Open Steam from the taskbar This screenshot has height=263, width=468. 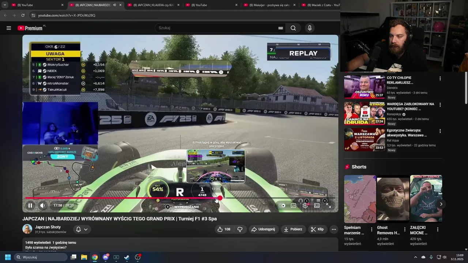click(x=127, y=257)
